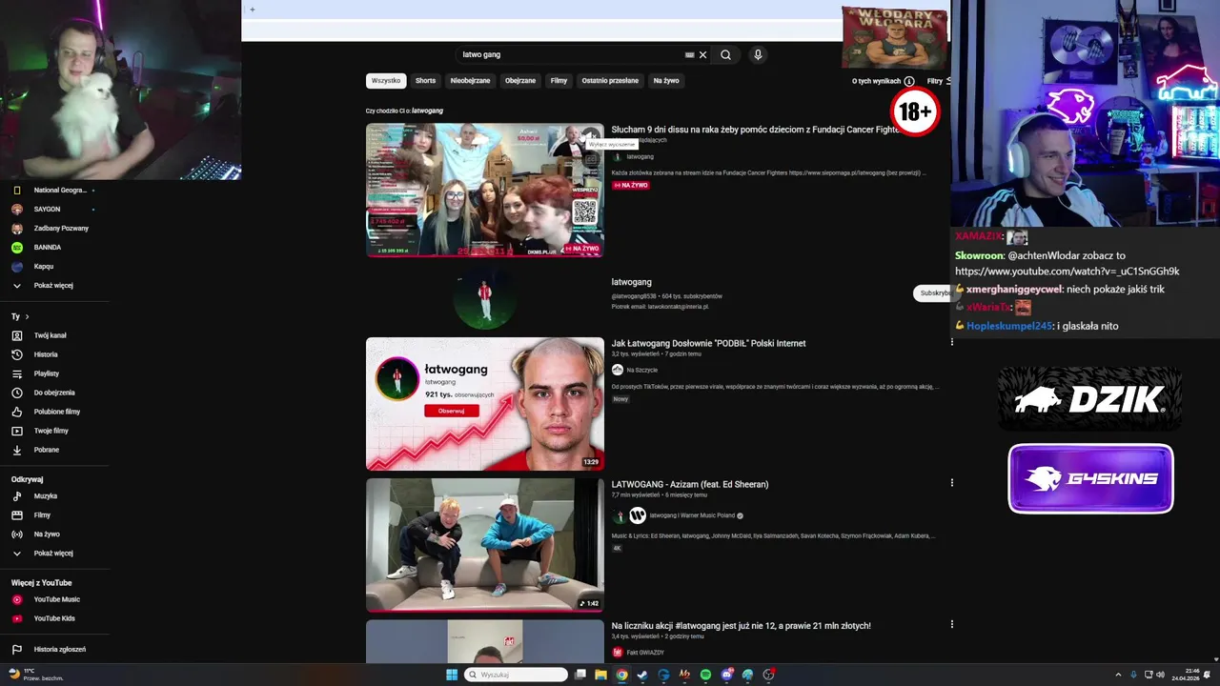
Task: Click the DZIK logo banner
Action: pos(1090,398)
